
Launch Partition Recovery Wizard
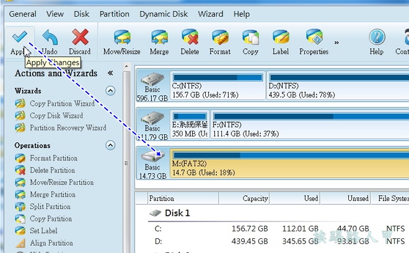click(68, 127)
